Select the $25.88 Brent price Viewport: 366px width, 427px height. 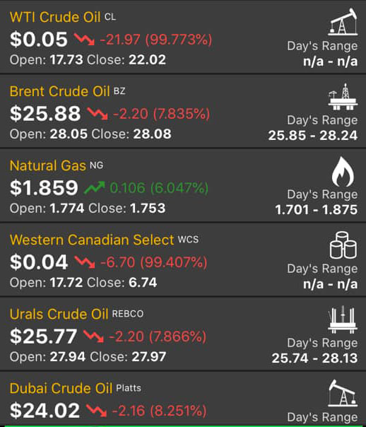[45, 113]
